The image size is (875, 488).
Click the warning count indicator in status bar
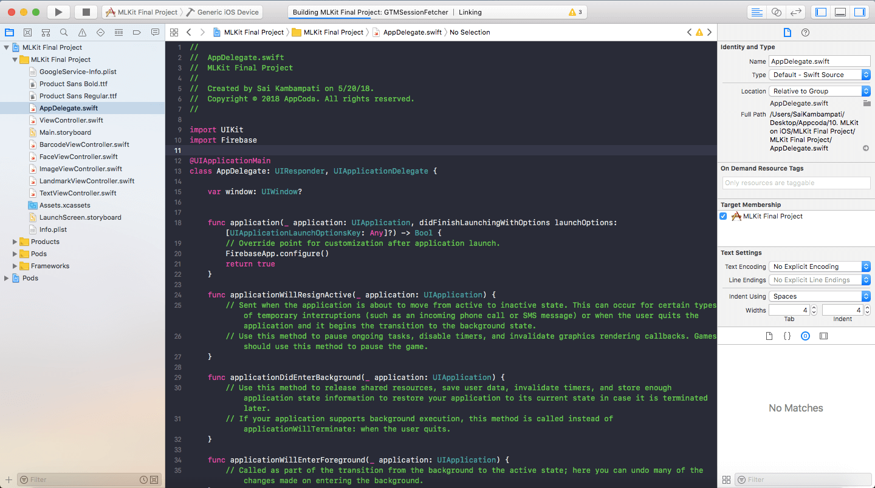point(575,12)
